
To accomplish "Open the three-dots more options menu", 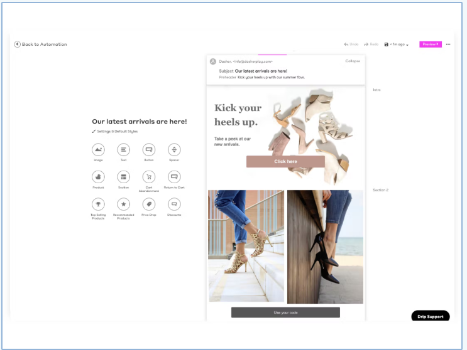I will (x=448, y=45).
